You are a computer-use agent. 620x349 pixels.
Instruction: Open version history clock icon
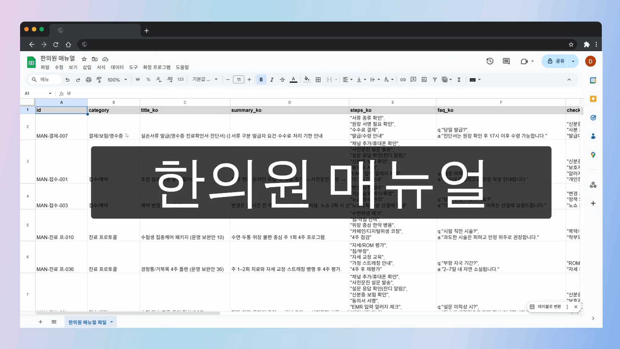490,61
